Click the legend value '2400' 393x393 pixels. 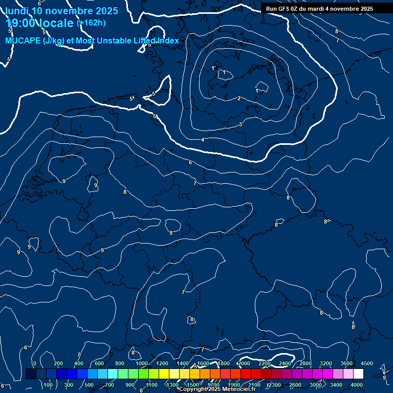[x=285, y=363]
